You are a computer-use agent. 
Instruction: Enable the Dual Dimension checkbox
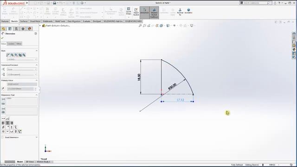(2, 137)
